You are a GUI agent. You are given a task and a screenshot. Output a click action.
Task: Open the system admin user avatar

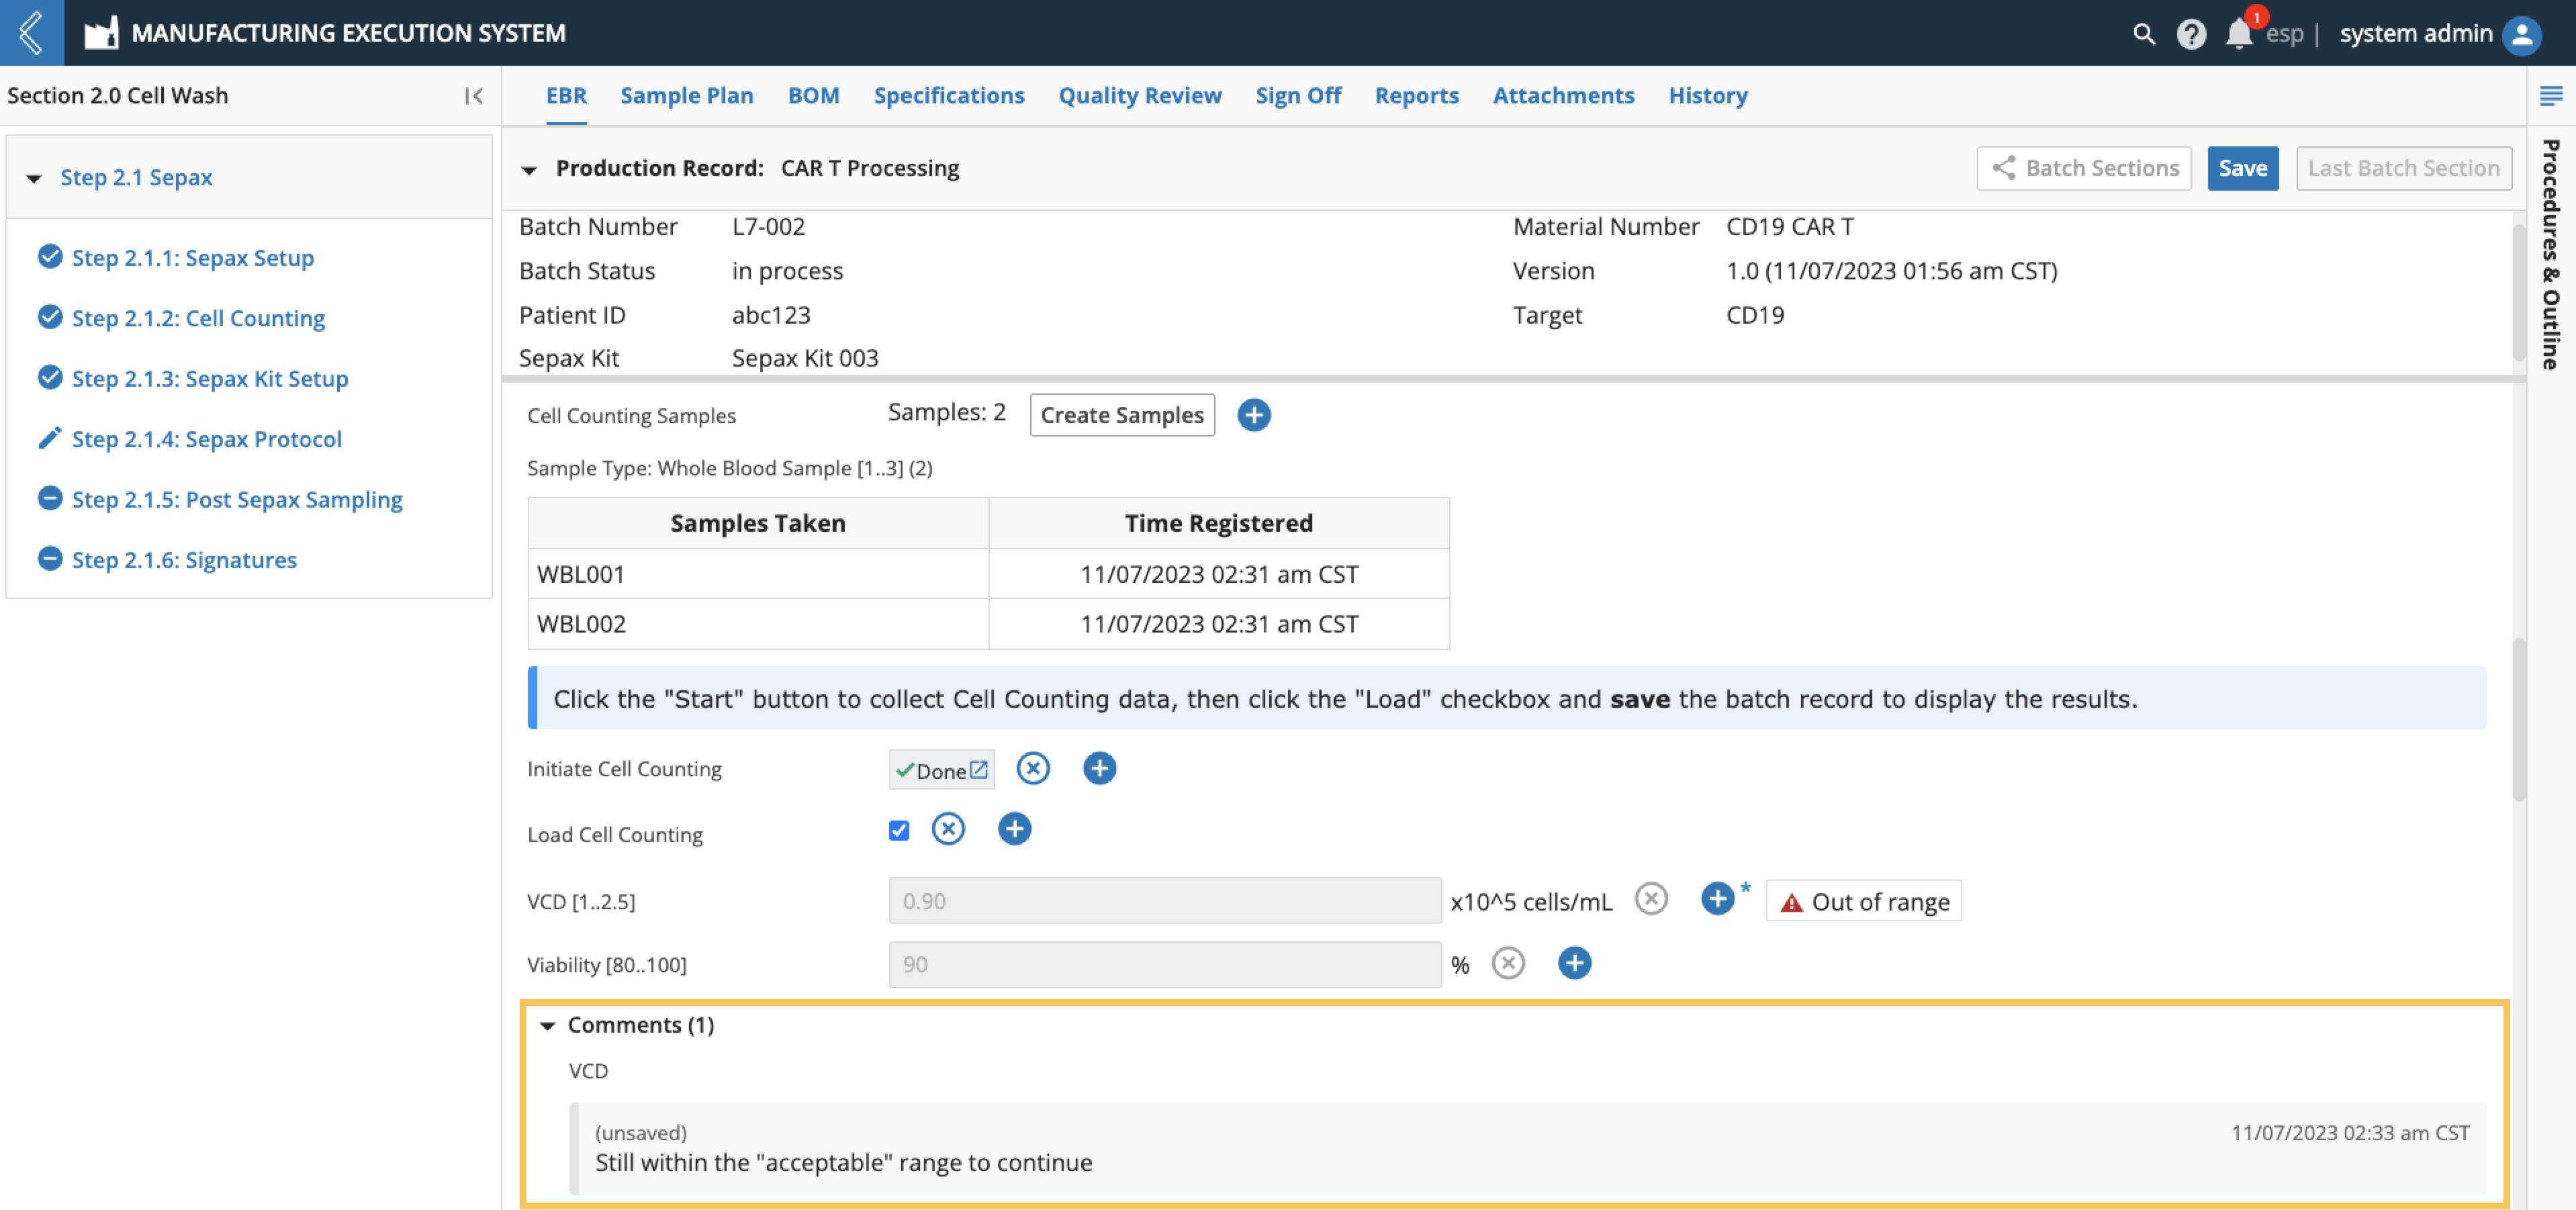2522,34
